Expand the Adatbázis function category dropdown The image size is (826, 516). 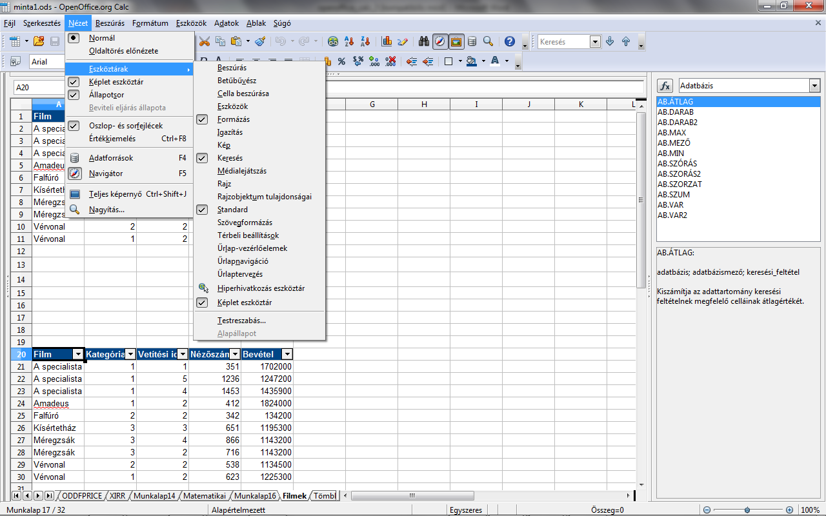pyautogui.click(x=814, y=86)
